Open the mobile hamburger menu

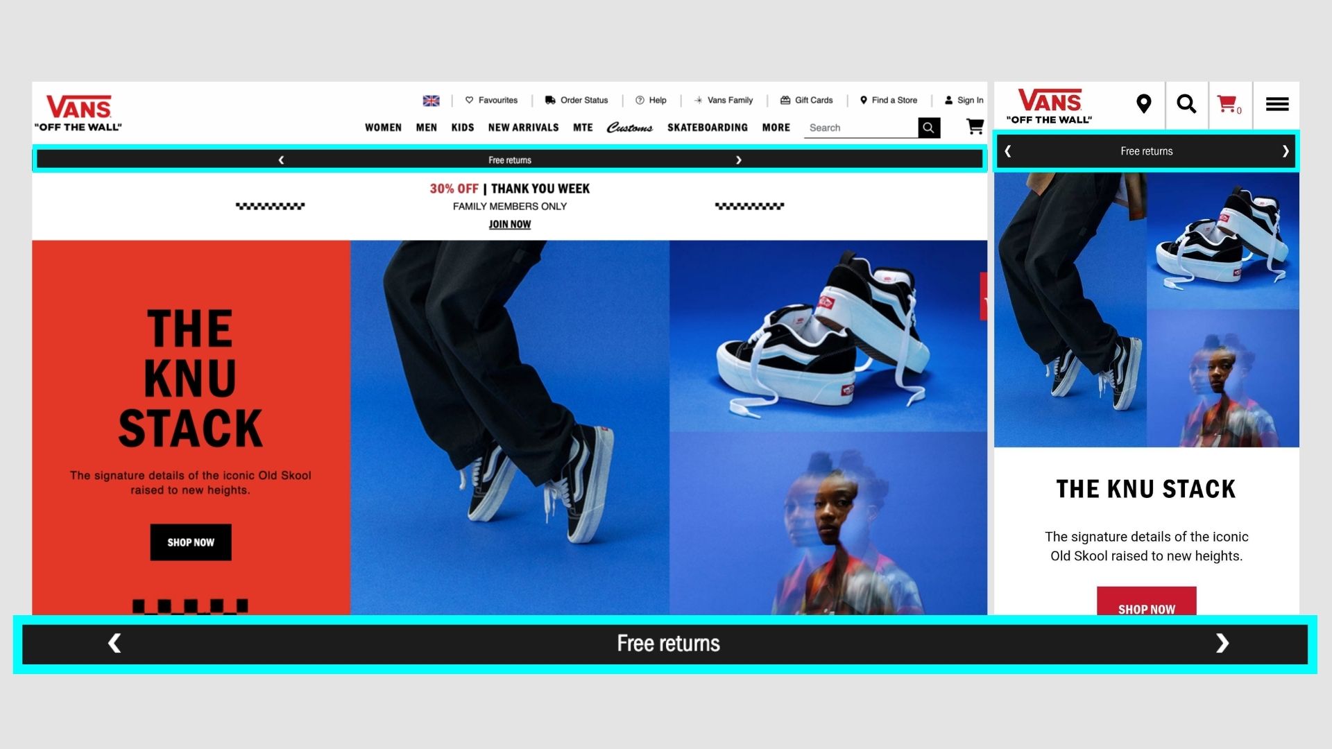(1276, 104)
